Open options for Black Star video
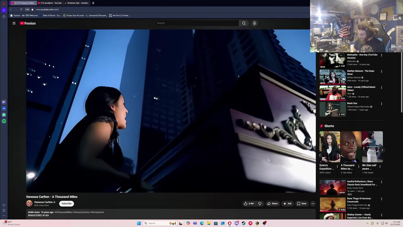 (x=382, y=104)
